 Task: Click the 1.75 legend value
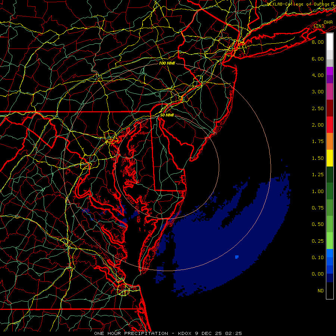pyautogui.click(x=318, y=141)
